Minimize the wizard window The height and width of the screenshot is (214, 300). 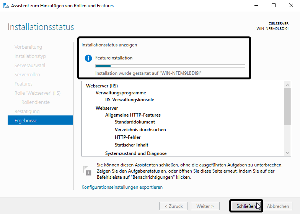point(256,5)
